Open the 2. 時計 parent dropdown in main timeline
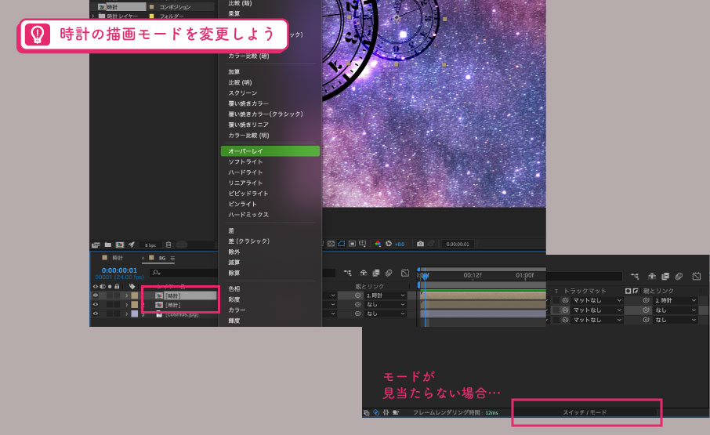Screen dimensions: 710x435 385,295
